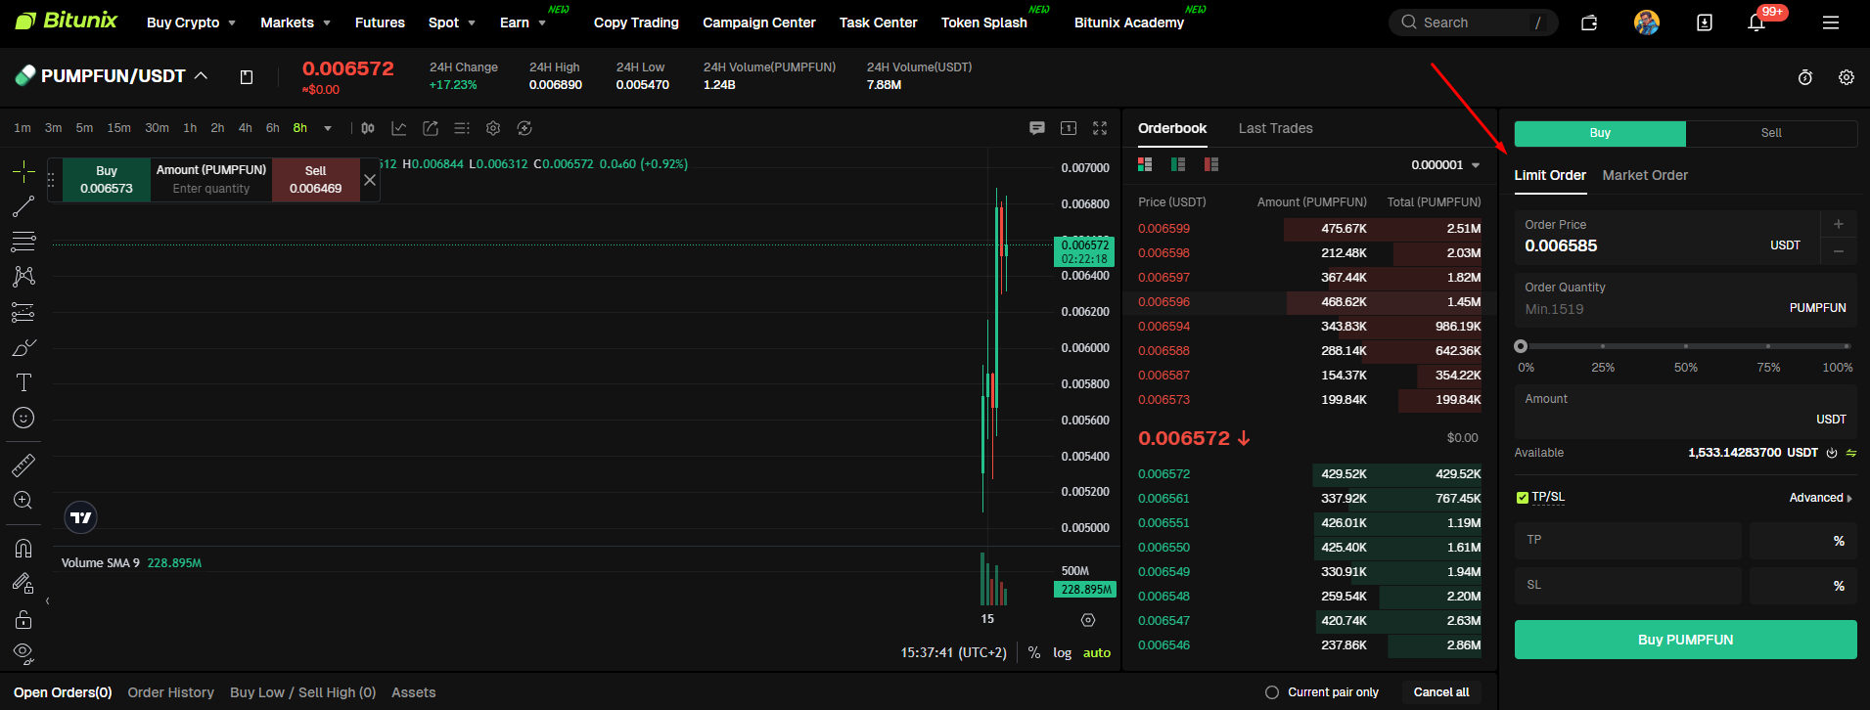
Task: Click chart quick Buy 0.006573 button
Action: click(107, 180)
